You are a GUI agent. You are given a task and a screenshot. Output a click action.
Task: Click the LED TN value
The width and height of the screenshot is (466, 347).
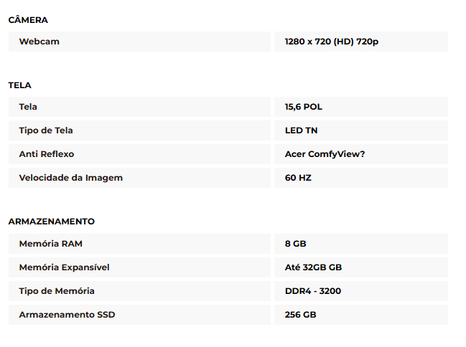(x=301, y=130)
